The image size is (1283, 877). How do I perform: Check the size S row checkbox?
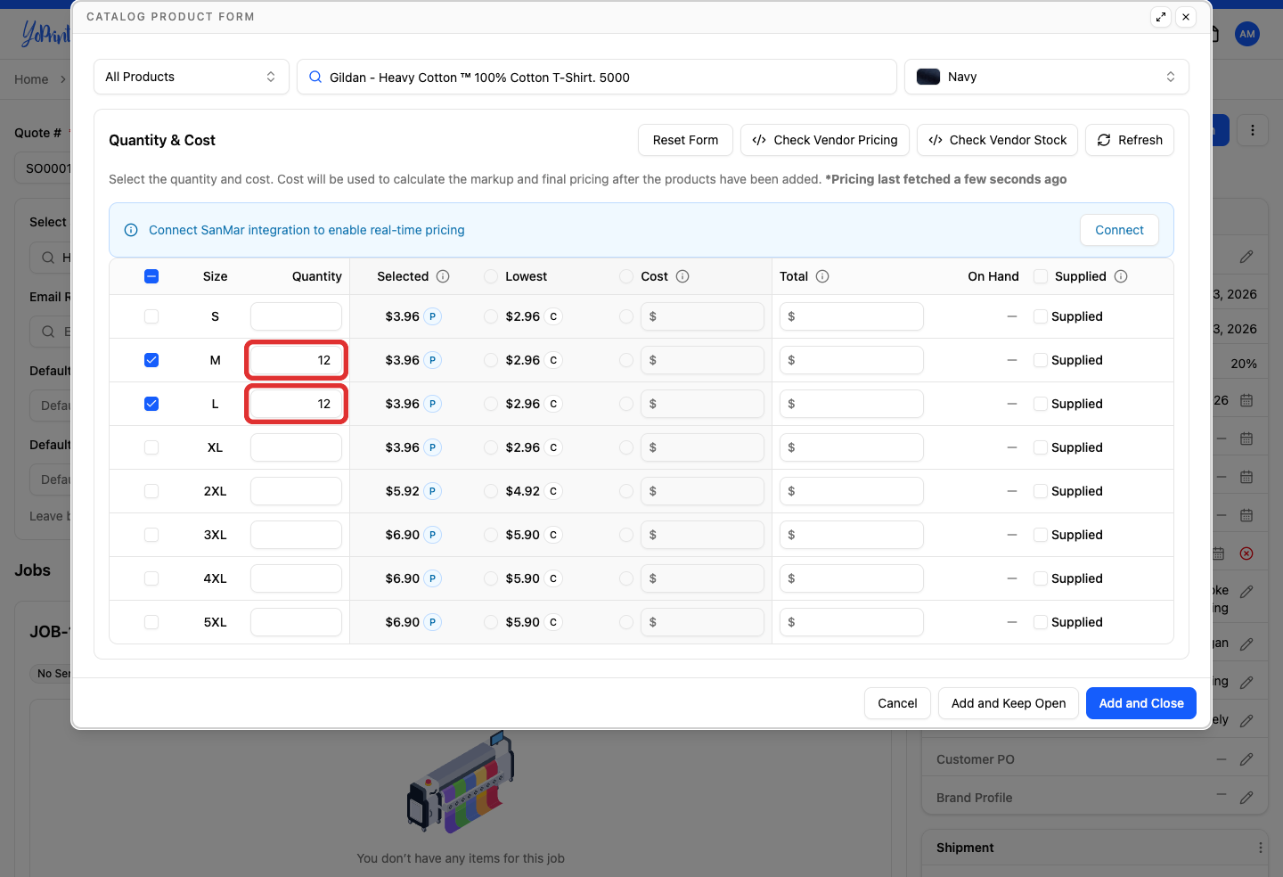tap(151, 316)
